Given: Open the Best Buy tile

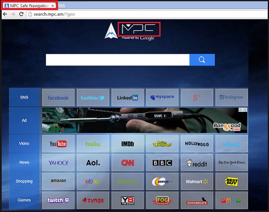Looking at the screenshot, I should pos(232,181).
